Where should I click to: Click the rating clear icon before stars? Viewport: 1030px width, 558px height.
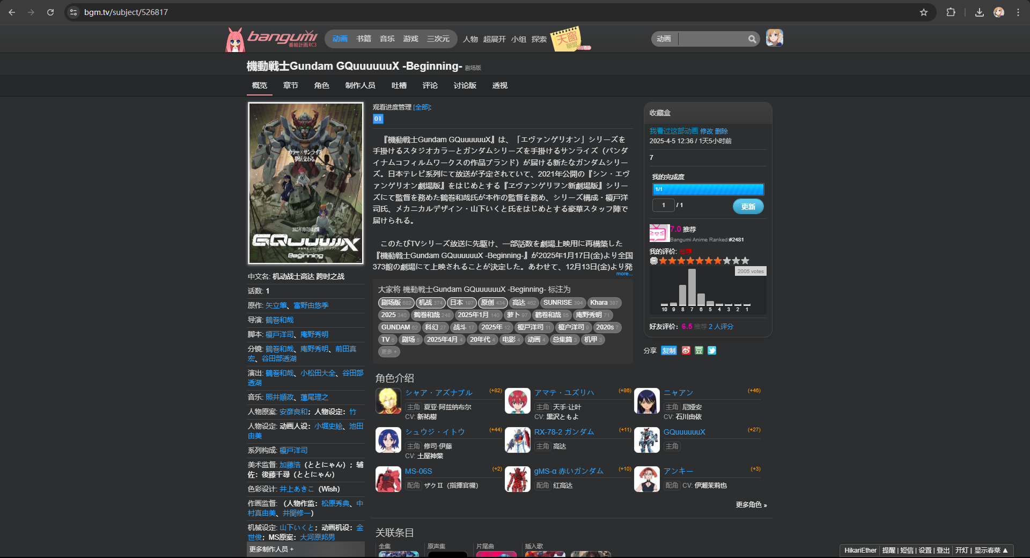point(653,261)
